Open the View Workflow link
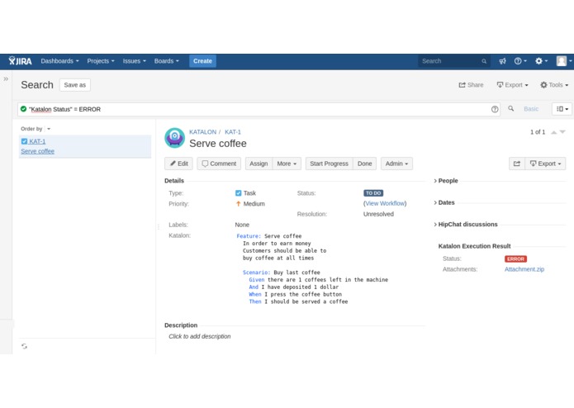Viewport: 574px width, 408px height. (x=385, y=203)
